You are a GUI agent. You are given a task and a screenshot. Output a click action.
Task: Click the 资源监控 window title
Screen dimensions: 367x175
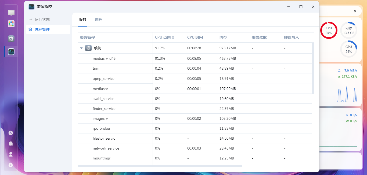tap(44, 7)
